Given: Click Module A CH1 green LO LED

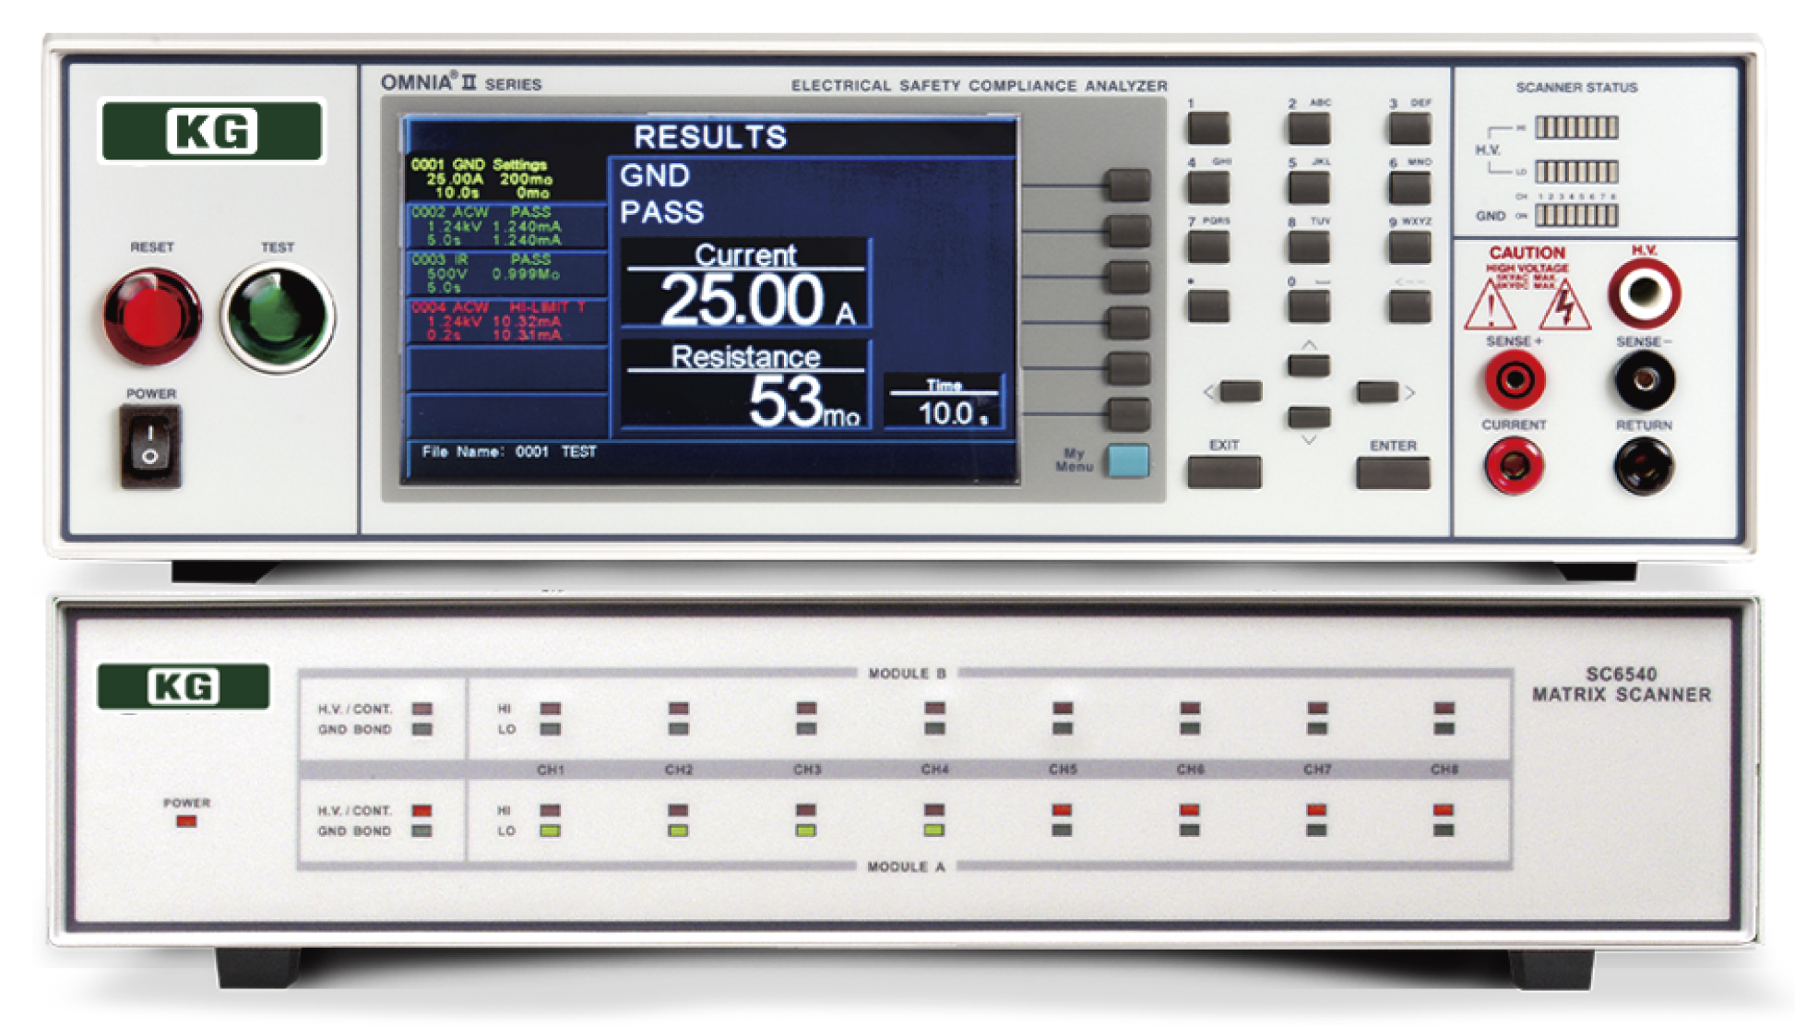Looking at the screenshot, I should tap(550, 831).
